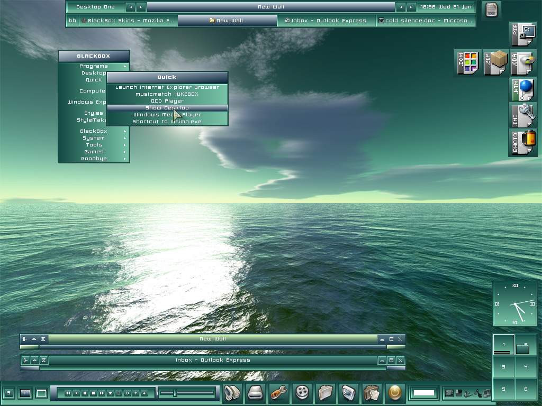Screen dimensions: 542x406
Task: Click the eject button in the media controller
Action: [x=110, y=393]
